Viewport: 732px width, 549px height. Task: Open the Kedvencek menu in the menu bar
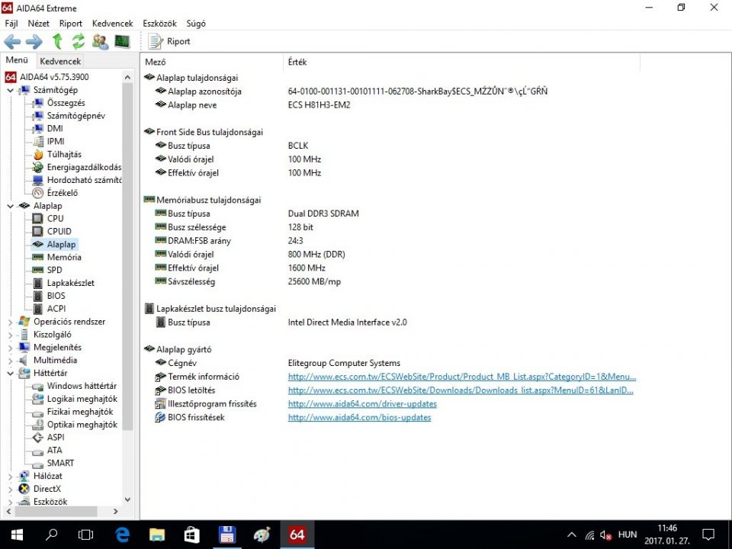click(113, 24)
